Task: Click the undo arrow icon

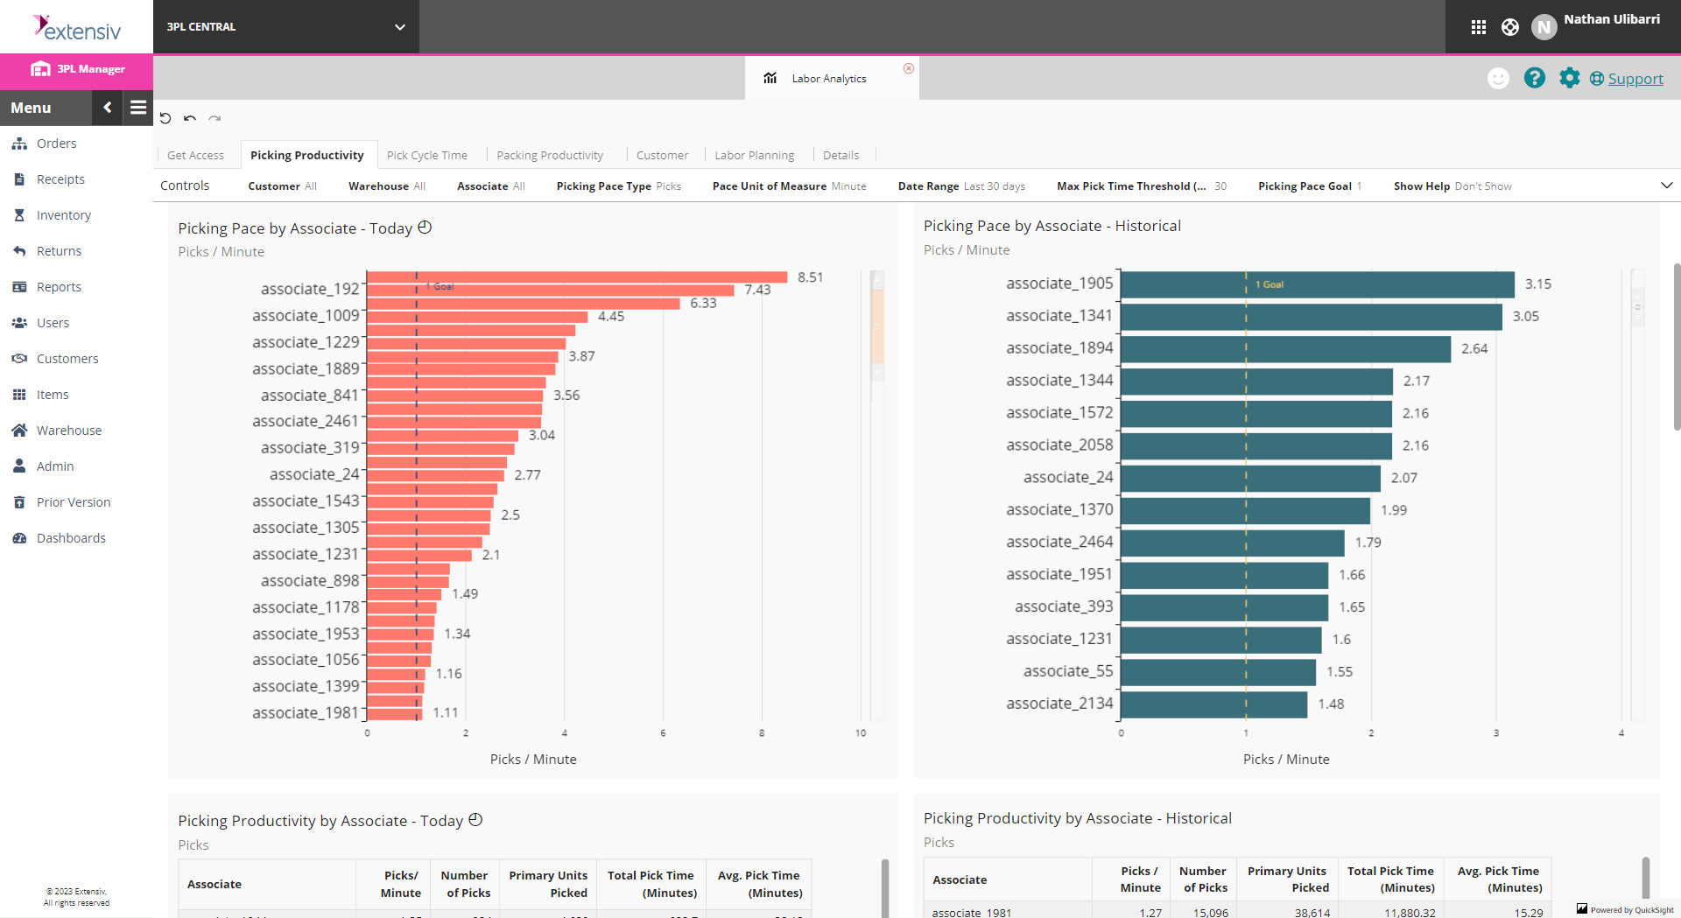Action: [189, 118]
